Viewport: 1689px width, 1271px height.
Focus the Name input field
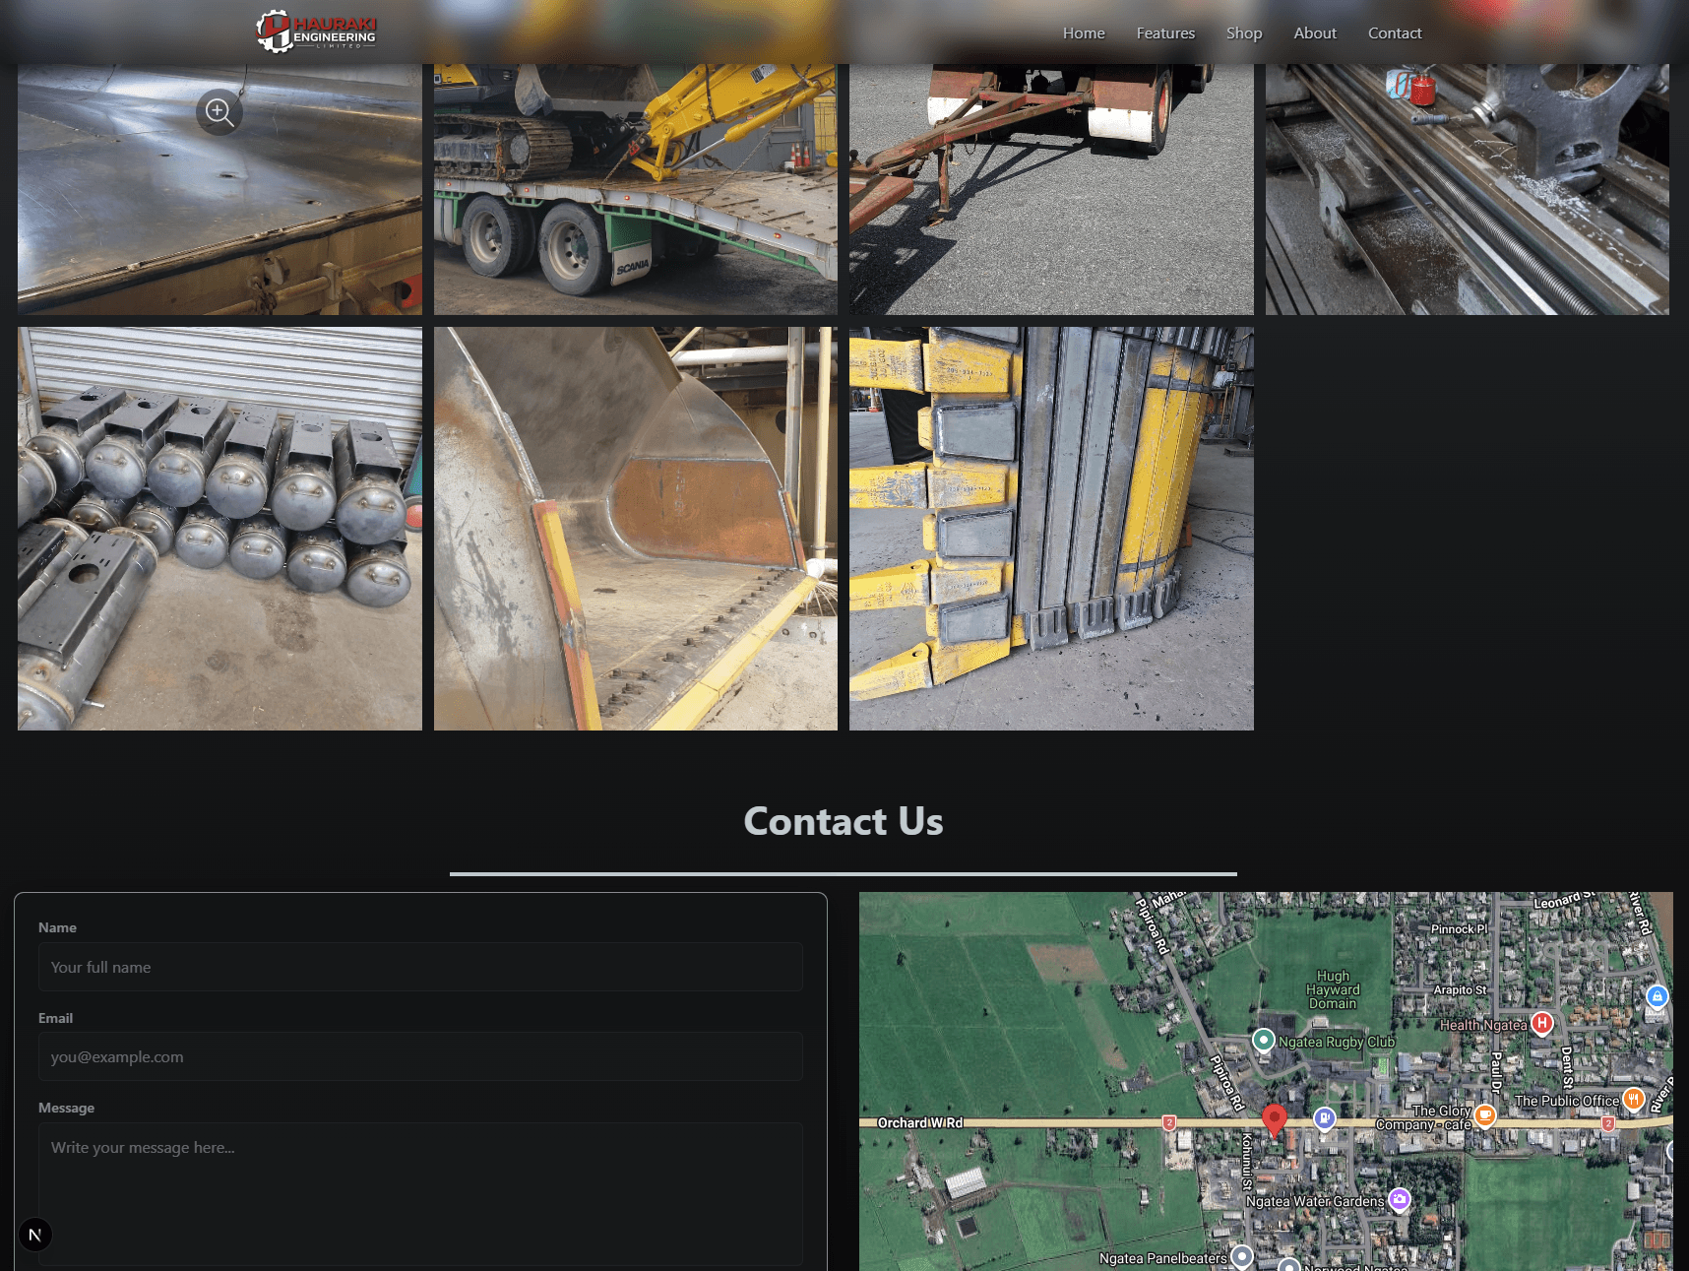pyautogui.click(x=420, y=967)
